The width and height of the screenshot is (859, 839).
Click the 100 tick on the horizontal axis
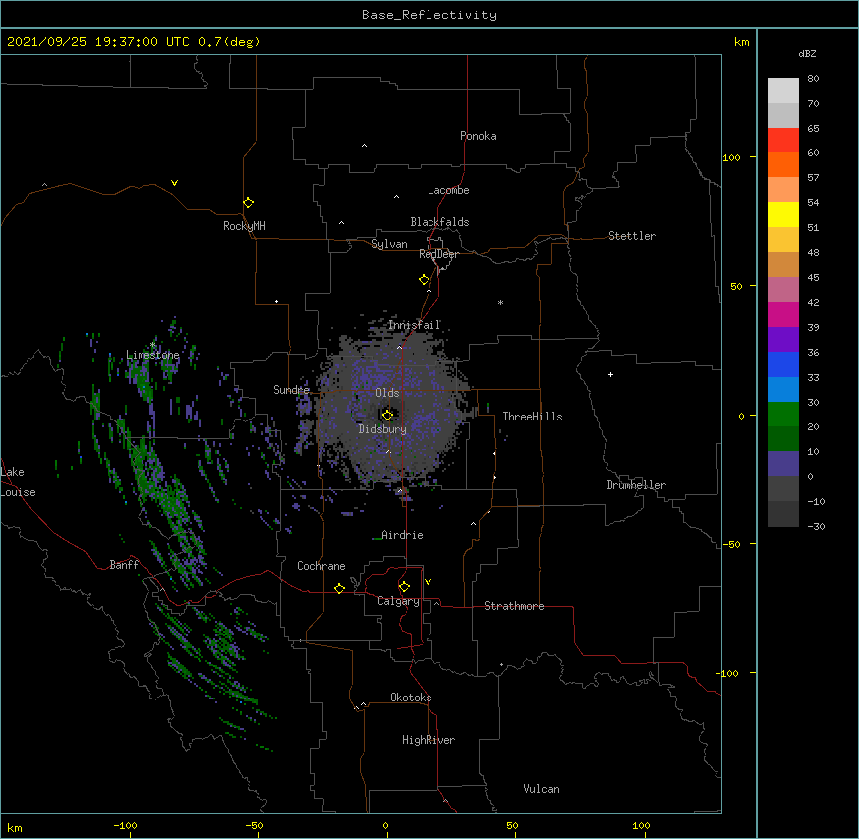[641, 825]
